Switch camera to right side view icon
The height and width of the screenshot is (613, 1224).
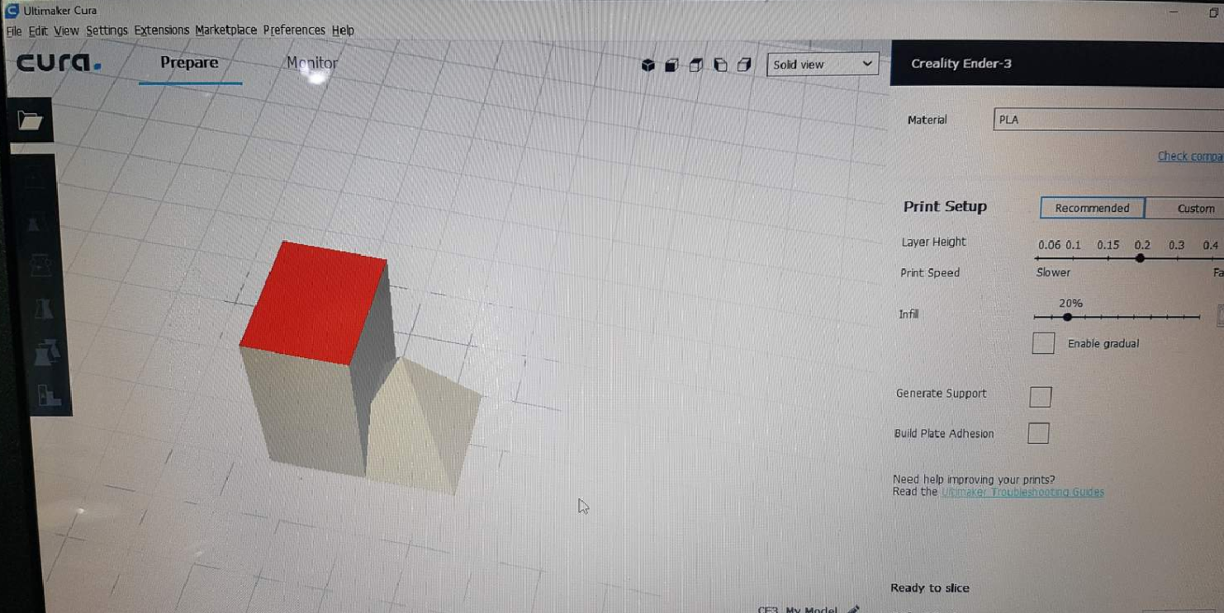(x=744, y=64)
